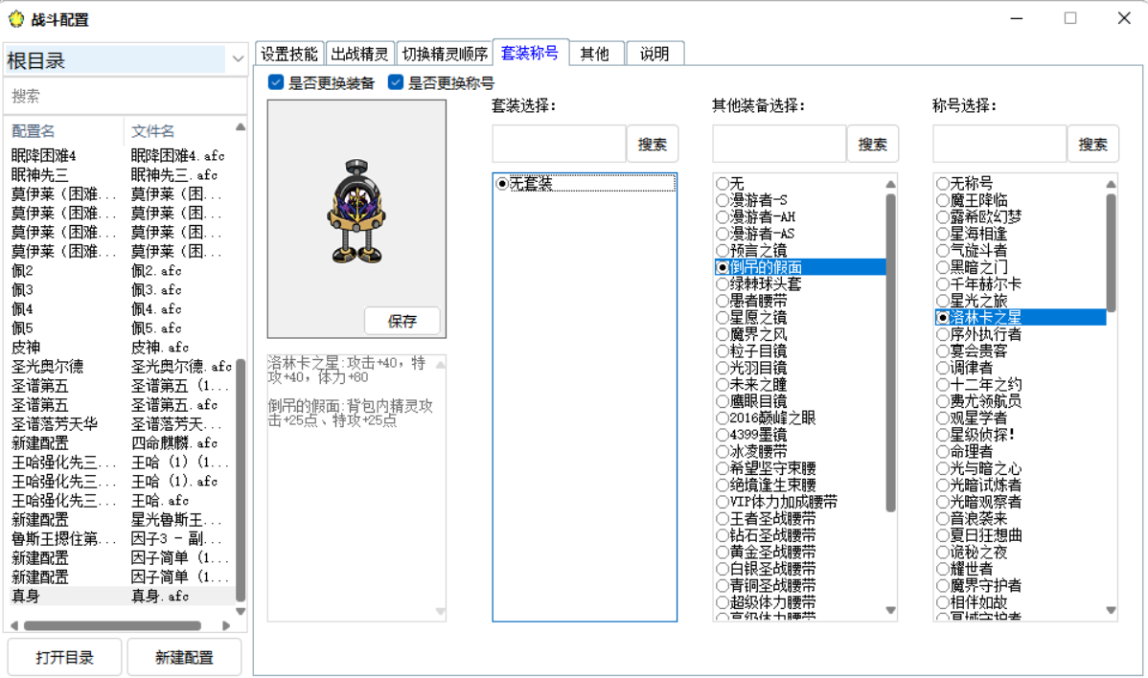Select file entry 四命麒麟.afc

pyautogui.click(x=173, y=442)
